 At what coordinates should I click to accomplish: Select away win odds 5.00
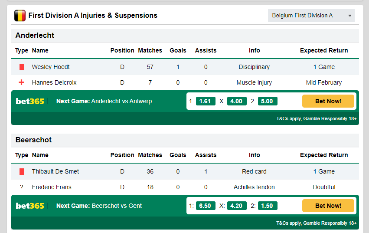268,101
